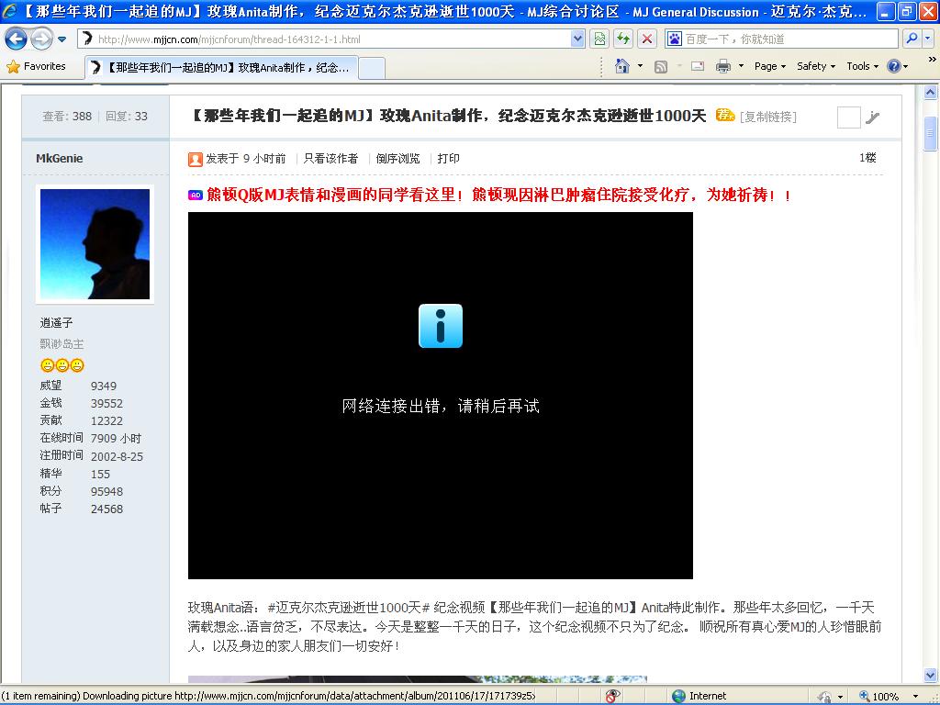Click the [复制链接] copy link
Image resolution: width=940 pixels, height=705 pixels.
(767, 117)
